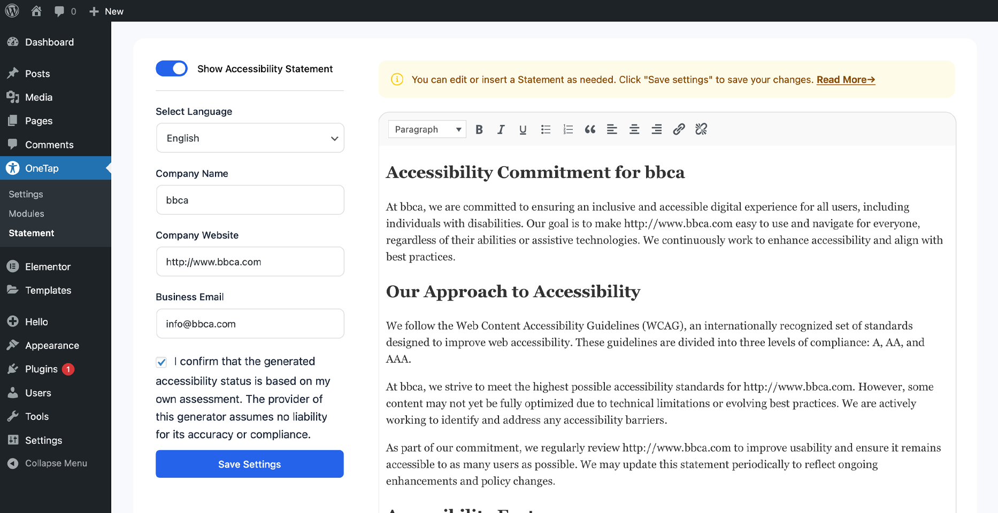Toggle underline formatting
998x513 pixels.
523,129
